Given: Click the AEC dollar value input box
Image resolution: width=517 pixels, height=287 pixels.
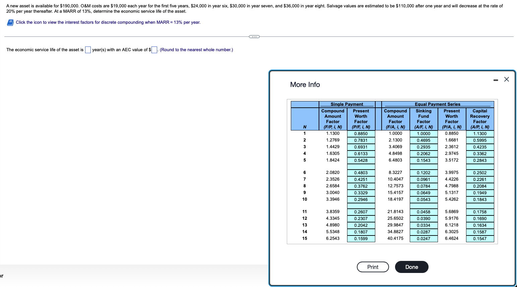Looking at the screenshot, I should [154, 50].
